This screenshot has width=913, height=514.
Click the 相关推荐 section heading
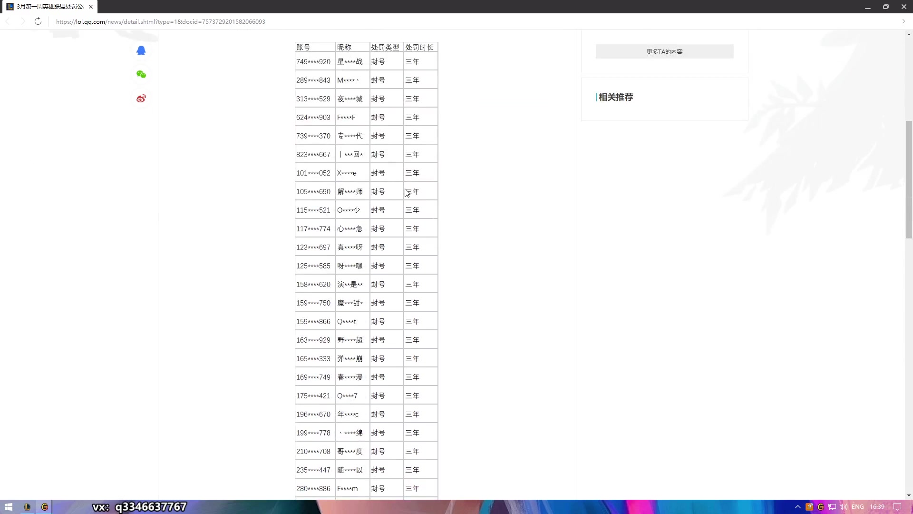point(616,97)
